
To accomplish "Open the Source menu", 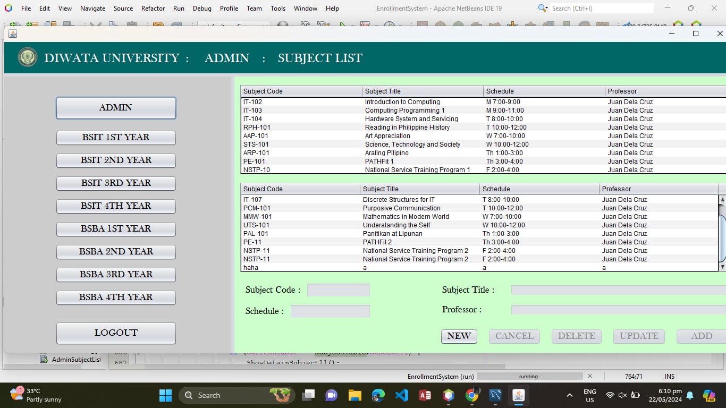I will click(123, 8).
